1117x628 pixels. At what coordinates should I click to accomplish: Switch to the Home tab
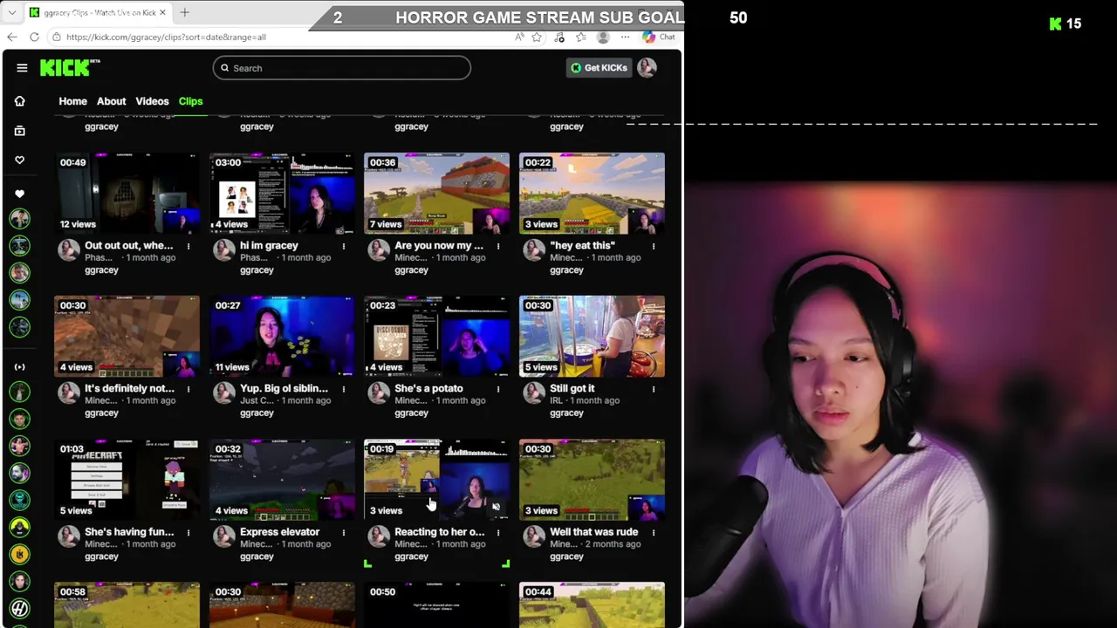coord(72,101)
